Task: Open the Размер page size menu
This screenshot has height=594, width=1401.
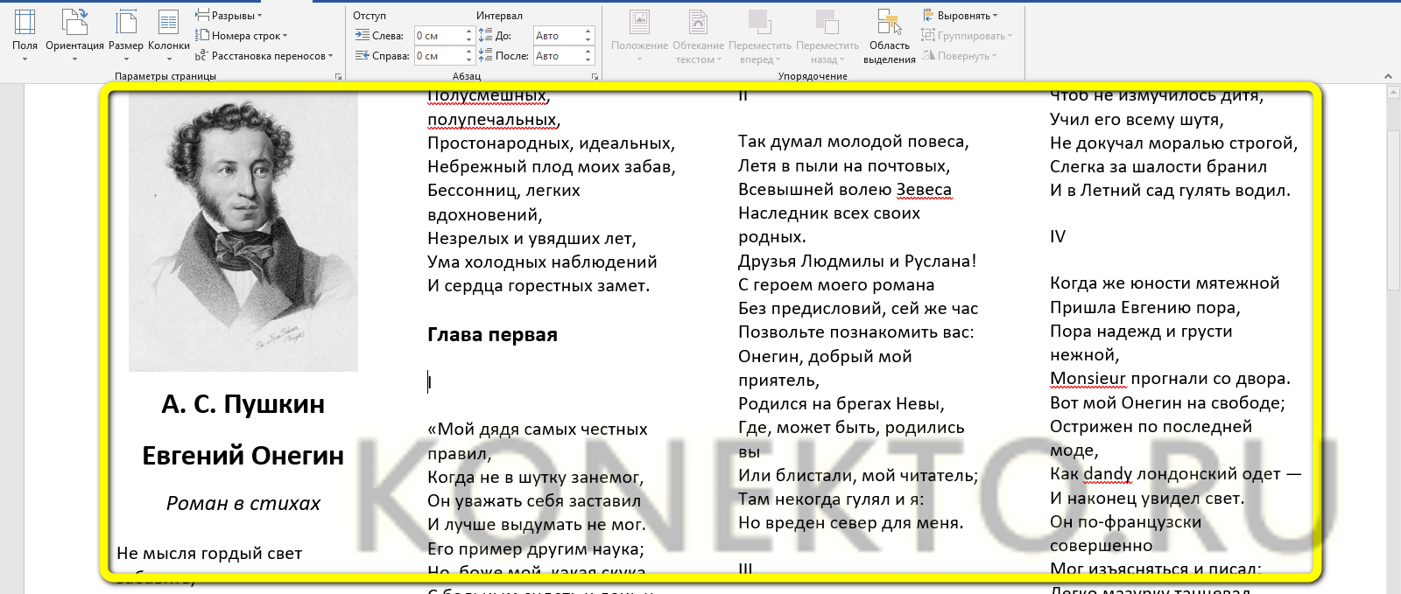Action: pyautogui.click(x=126, y=35)
